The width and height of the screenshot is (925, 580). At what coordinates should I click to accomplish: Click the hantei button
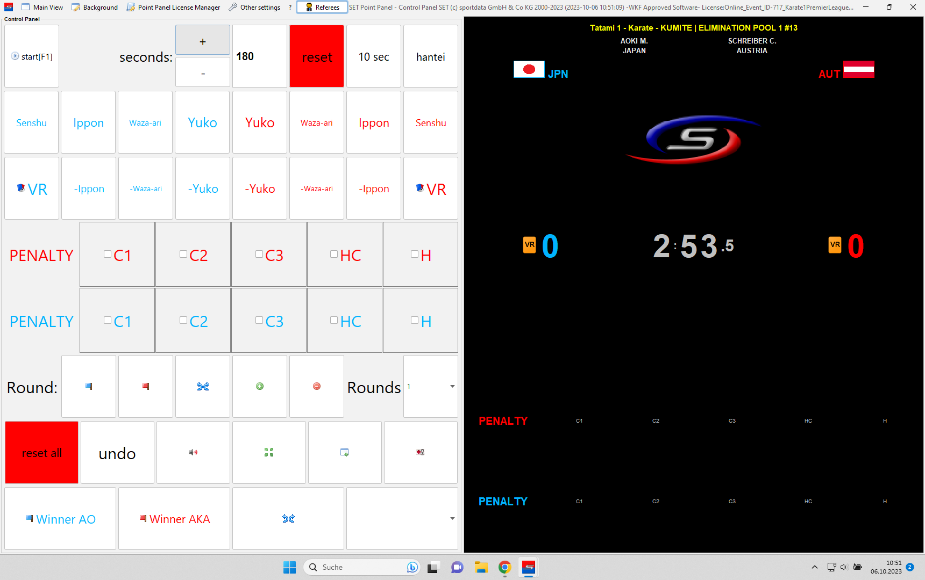(x=431, y=56)
